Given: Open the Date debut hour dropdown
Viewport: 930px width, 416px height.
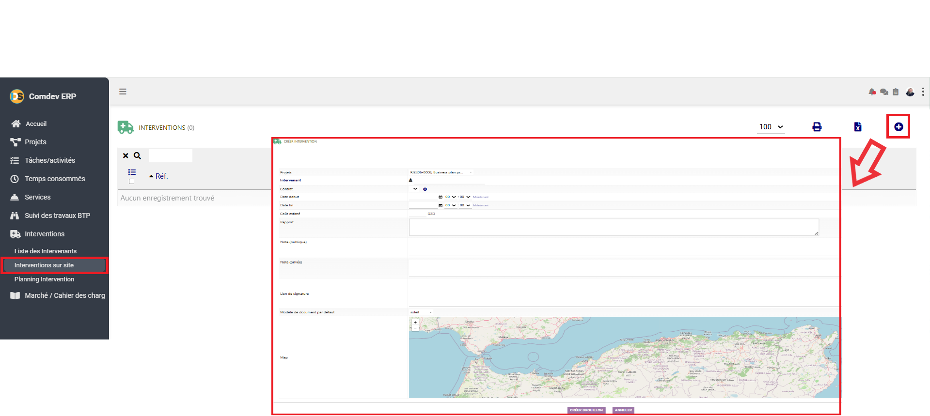Looking at the screenshot, I should pos(450,197).
